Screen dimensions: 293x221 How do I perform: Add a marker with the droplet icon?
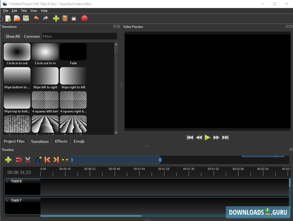point(38,159)
